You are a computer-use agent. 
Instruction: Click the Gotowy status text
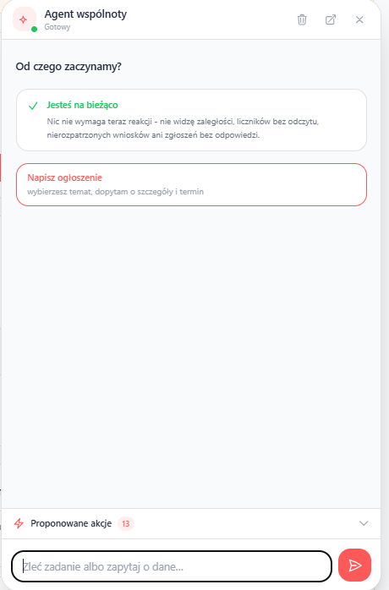pos(58,27)
